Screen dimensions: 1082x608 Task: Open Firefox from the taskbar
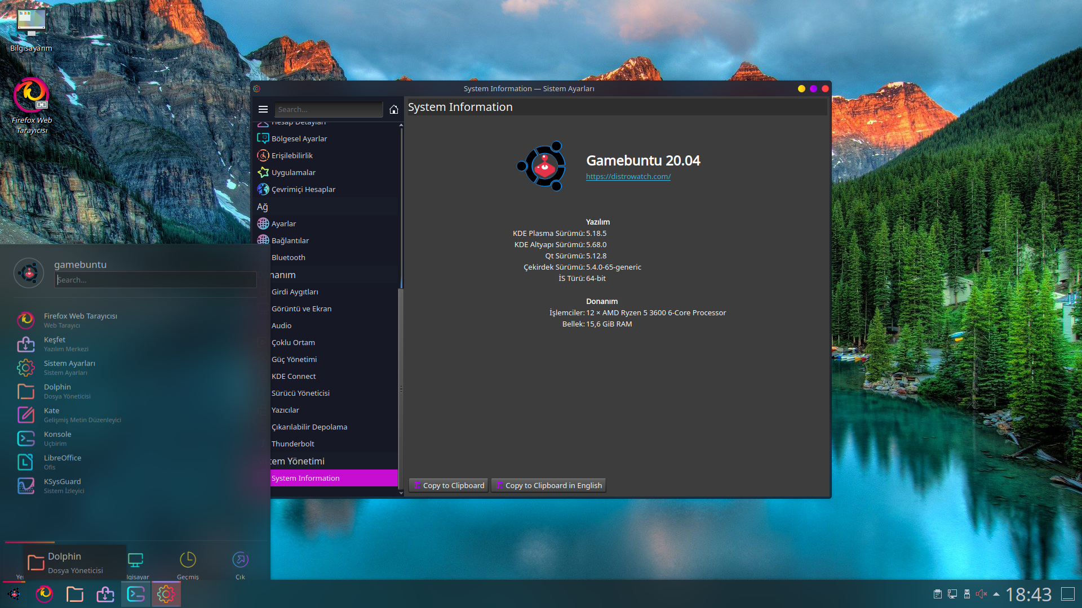coord(45,594)
